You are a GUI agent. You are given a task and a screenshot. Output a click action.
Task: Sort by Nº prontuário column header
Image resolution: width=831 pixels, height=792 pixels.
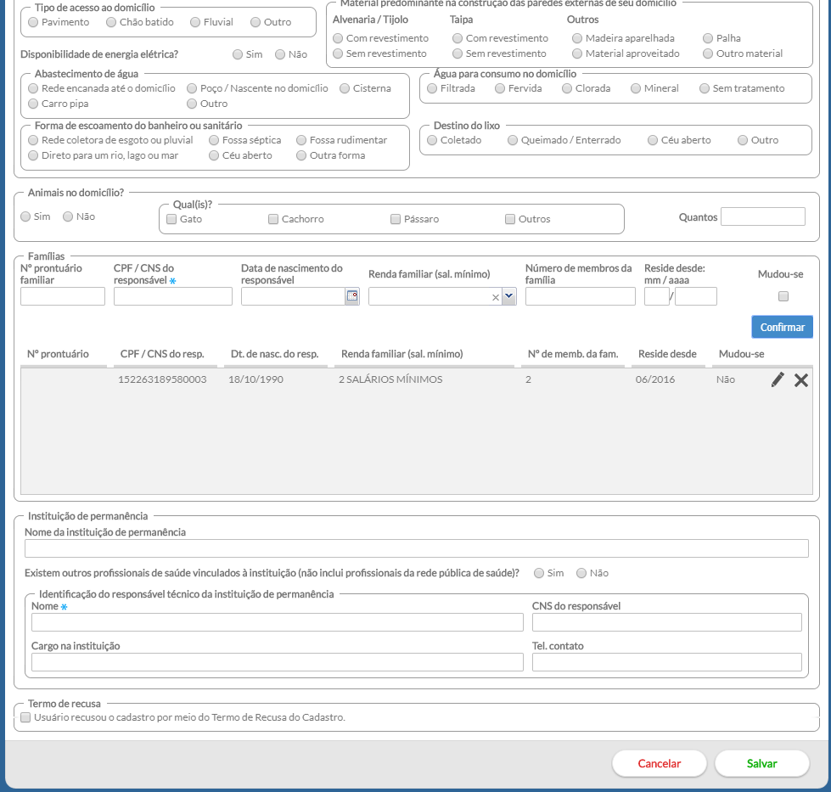[58, 354]
